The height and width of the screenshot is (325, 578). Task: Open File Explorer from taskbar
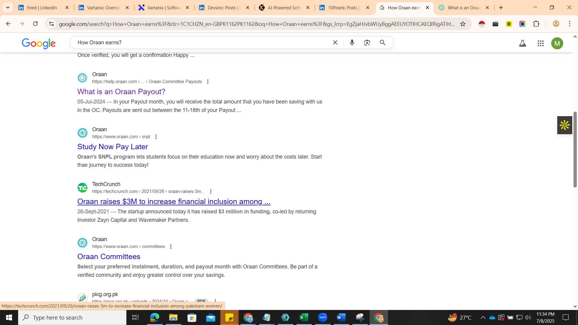[x=173, y=317]
